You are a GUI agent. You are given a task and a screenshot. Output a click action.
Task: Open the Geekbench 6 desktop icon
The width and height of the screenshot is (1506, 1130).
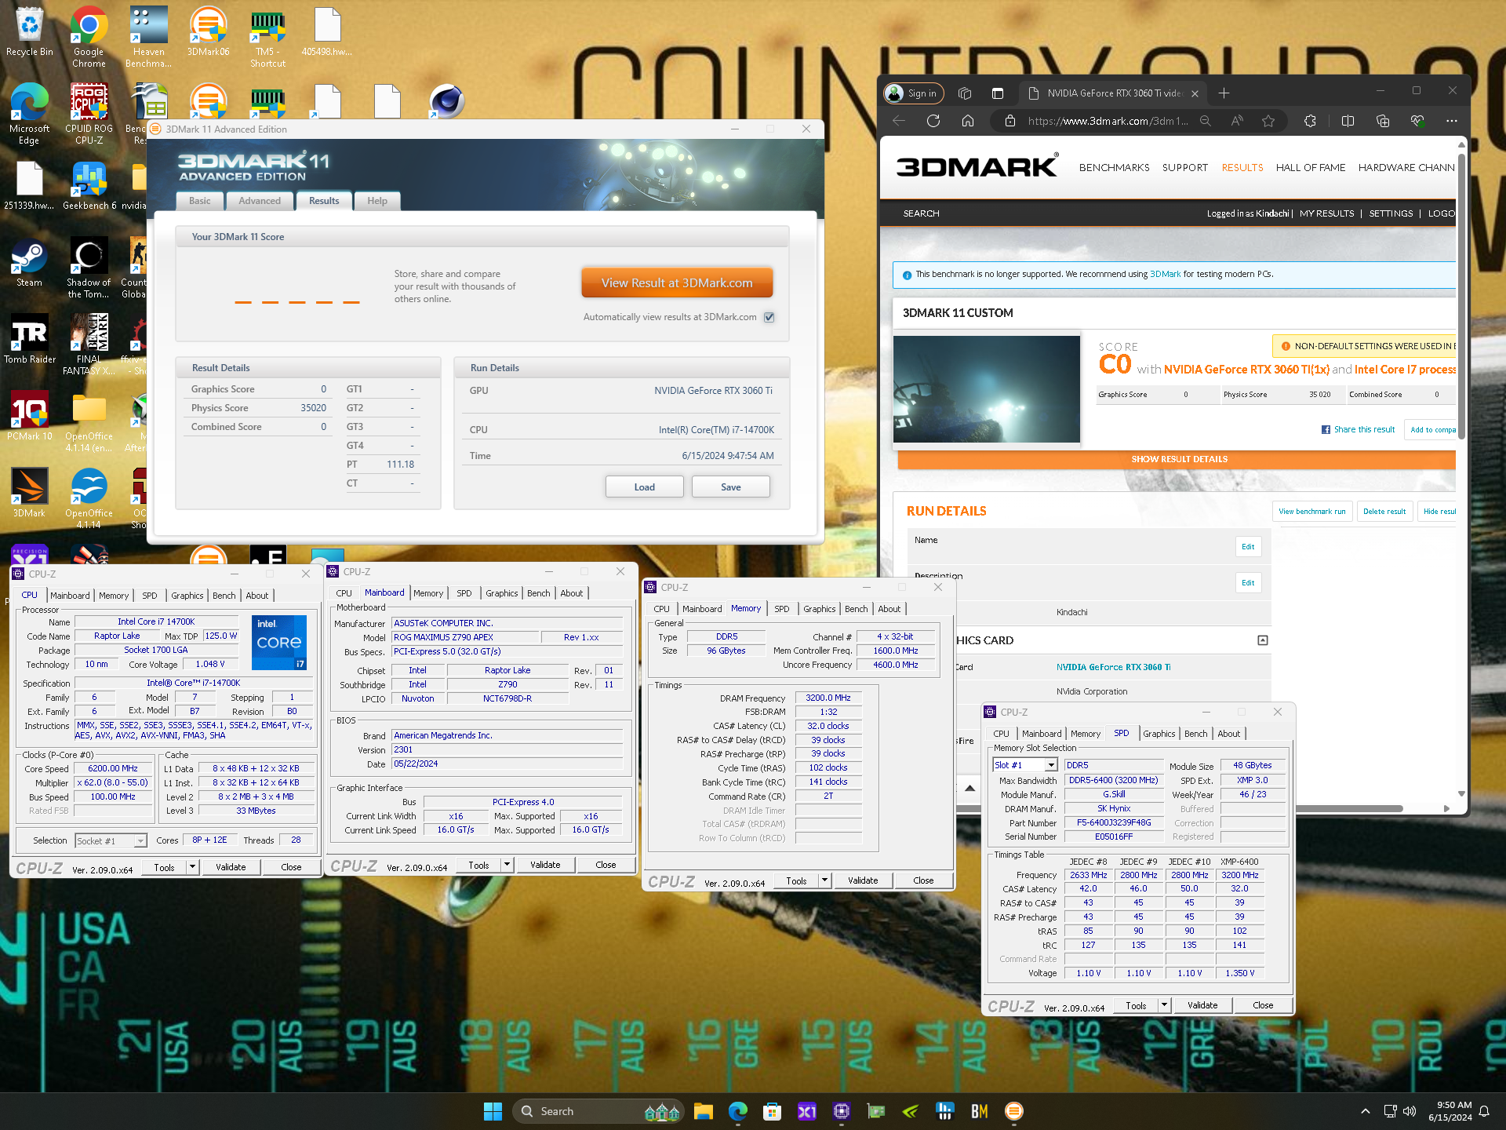click(89, 187)
